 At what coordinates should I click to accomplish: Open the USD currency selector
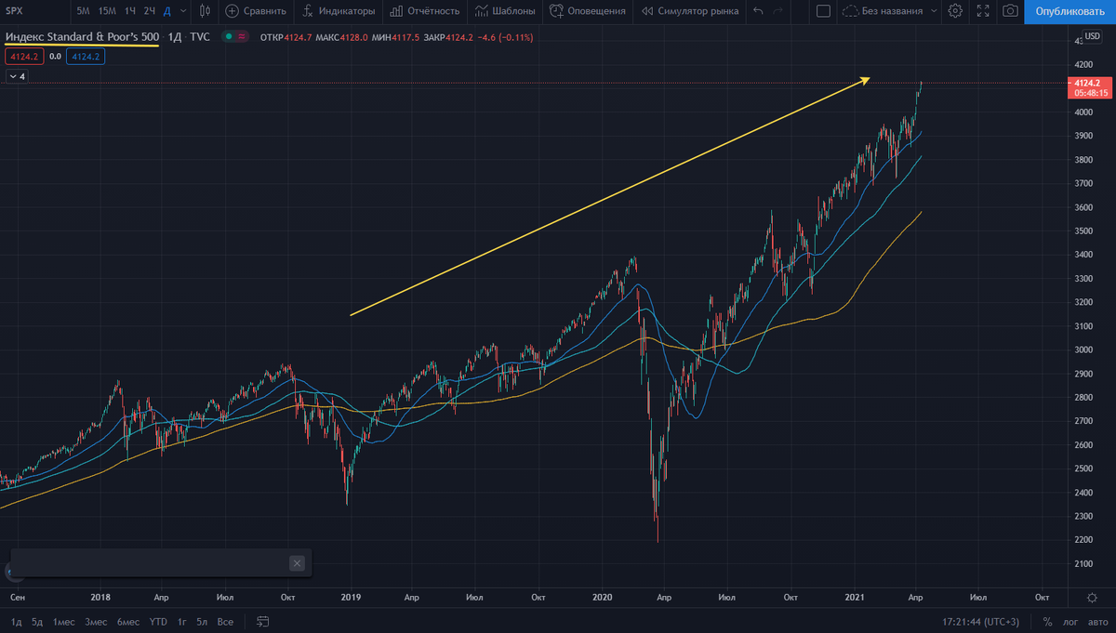pos(1092,36)
